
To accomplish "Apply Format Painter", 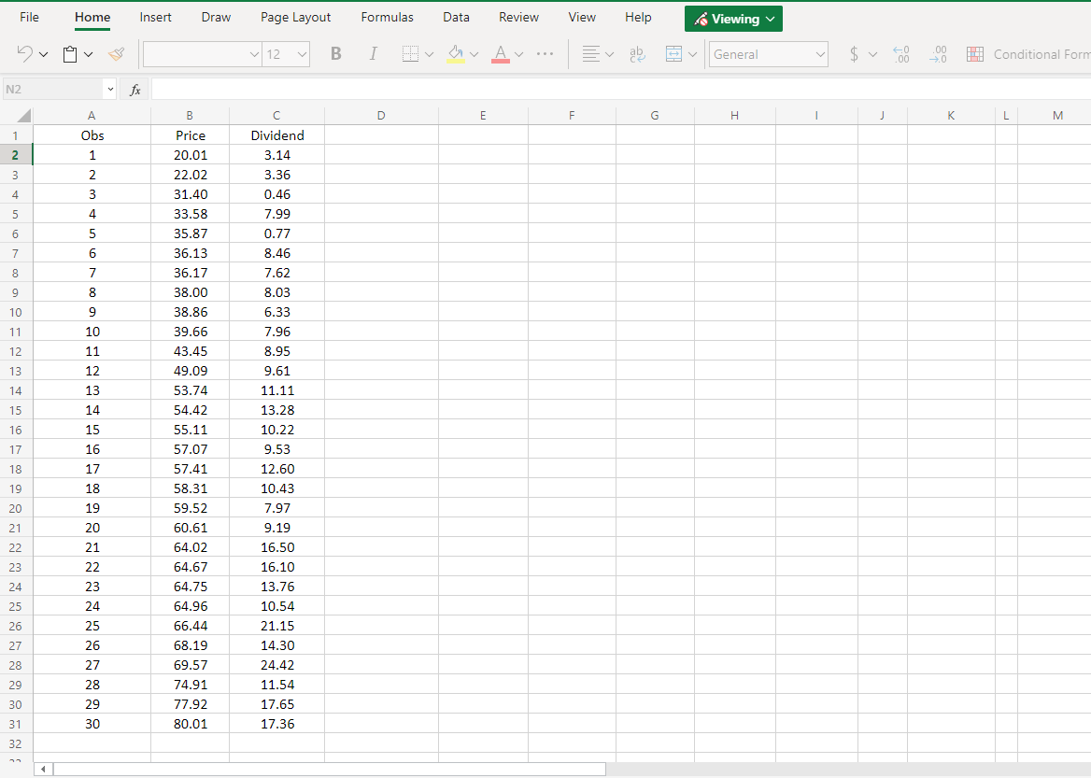I will click(116, 53).
